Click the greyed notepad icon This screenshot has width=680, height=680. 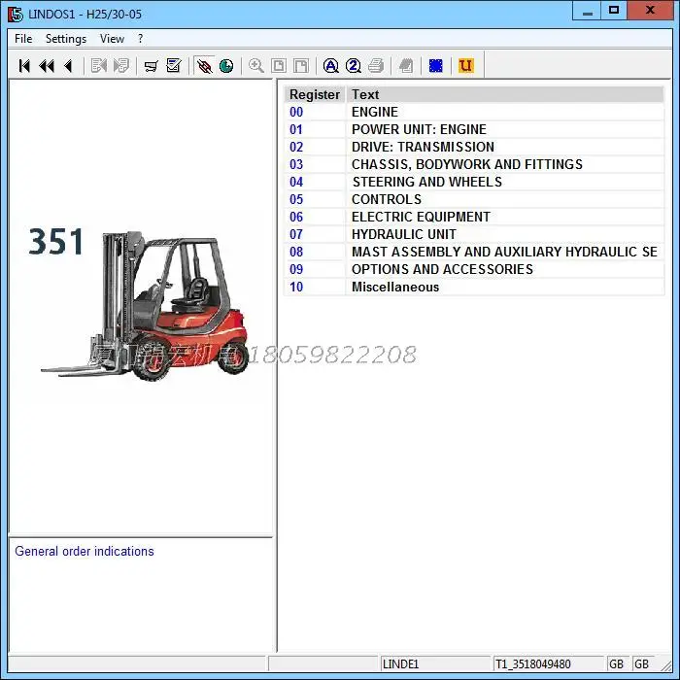(x=406, y=66)
